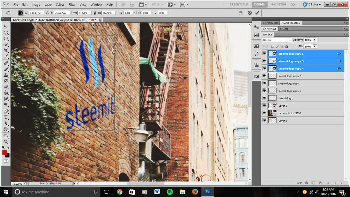Select the Paint Bucket tool
This screenshot has height=197, width=350.
(6, 93)
